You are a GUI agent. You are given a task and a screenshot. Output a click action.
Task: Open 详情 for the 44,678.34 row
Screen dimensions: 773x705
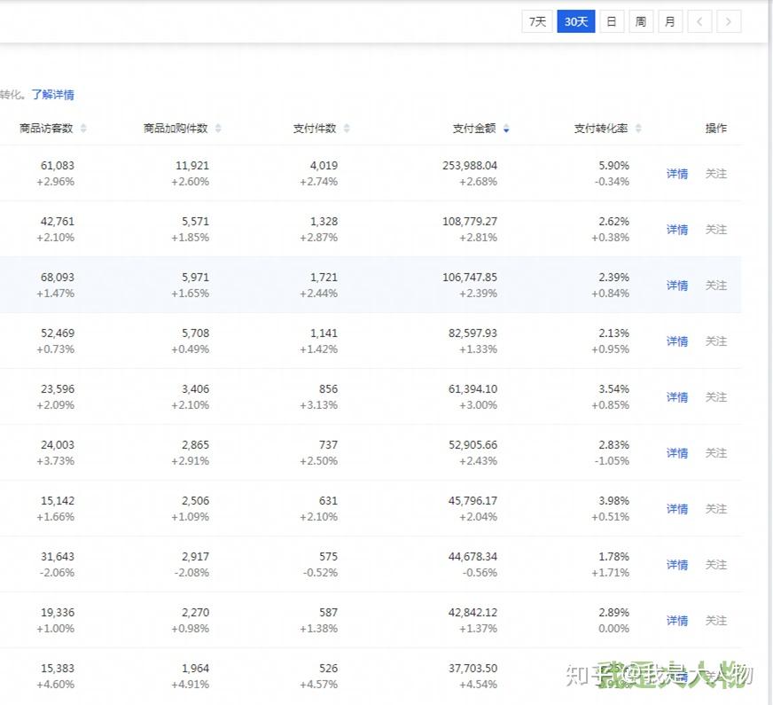pos(677,565)
